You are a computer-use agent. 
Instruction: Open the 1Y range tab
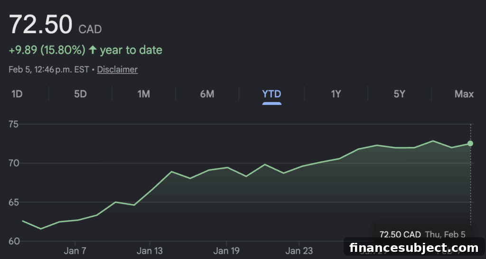(336, 94)
